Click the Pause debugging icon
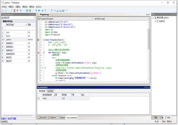 point(36,10)
